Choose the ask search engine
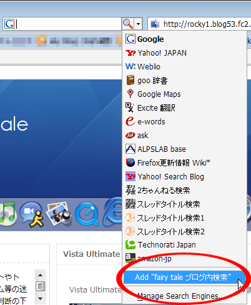This screenshot has height=305, width=251. pos(184,135)
